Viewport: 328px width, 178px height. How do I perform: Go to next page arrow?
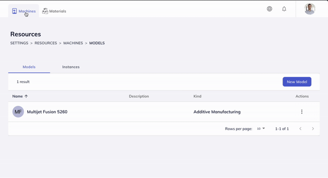coord(313,129)
